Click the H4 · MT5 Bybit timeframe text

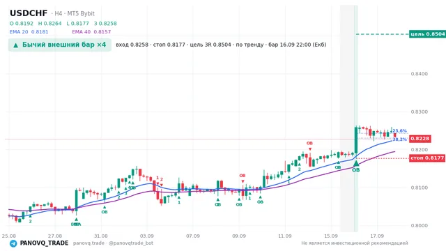point(75,13)
